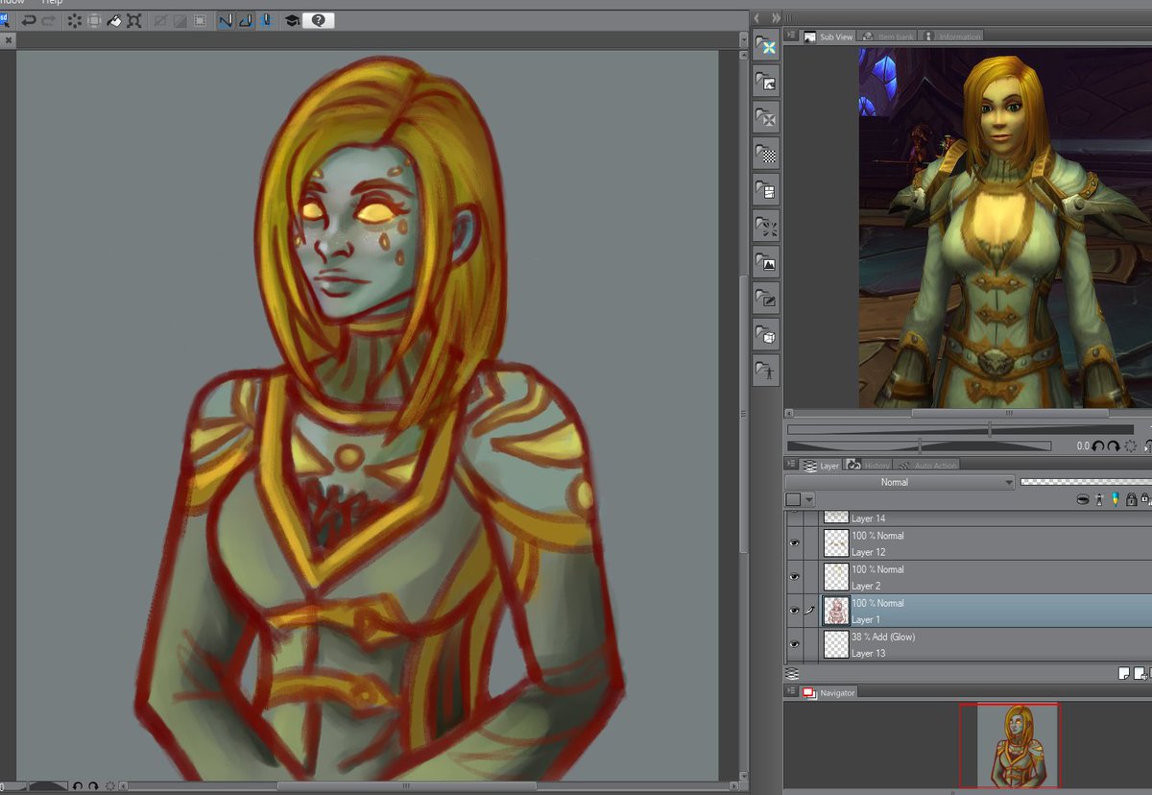Open the Illustration material folder icon
The width and height of the screenshot is (1152, 795).
pos(765,262)
